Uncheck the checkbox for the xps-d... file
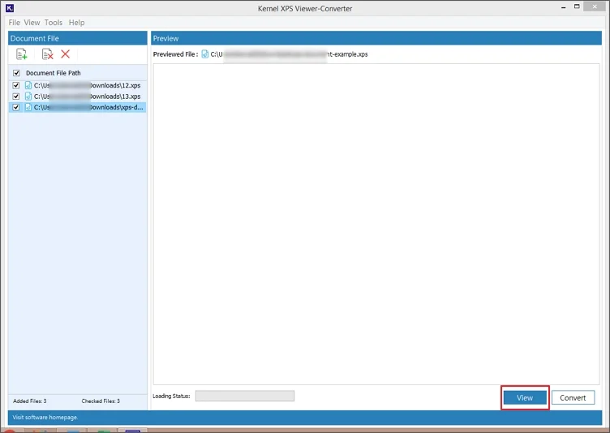This screenshot has width=610, height=433. pyautogui.click(x=16, y=107)
